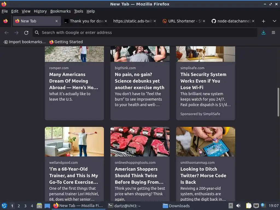This screenshot has height=210, width=280.
Task: Open 'No pain, no gain?' article headline
Action: [139, 81]
